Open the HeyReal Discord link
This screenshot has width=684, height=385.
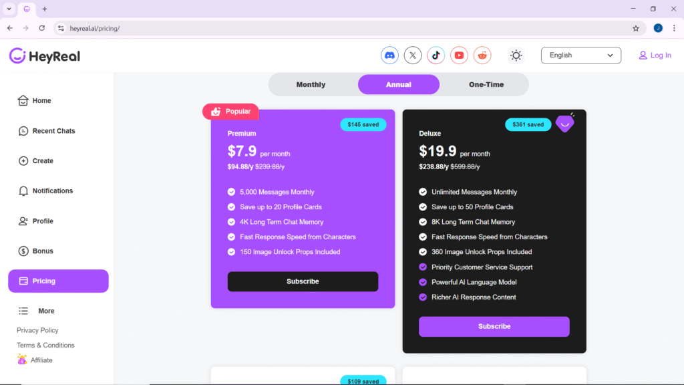pyautogui.click(x=389, y=55)
